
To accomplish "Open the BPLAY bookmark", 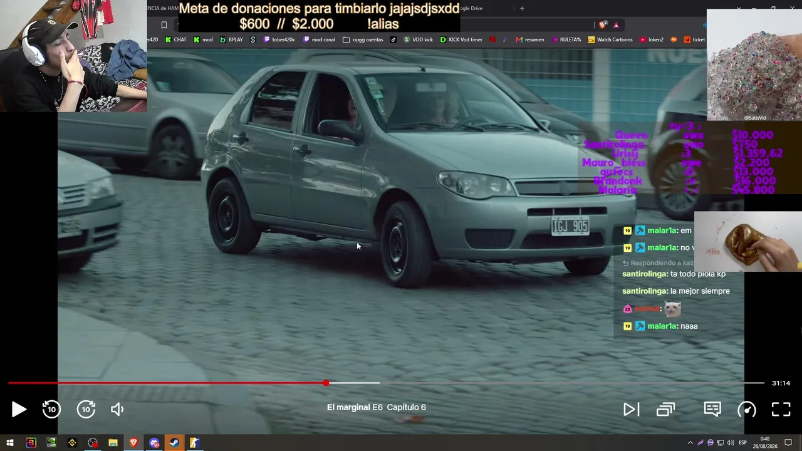I will [231, 39].
